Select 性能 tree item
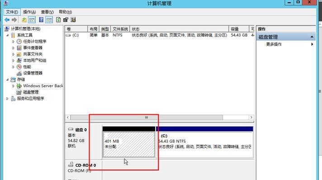 pos(27,67)
